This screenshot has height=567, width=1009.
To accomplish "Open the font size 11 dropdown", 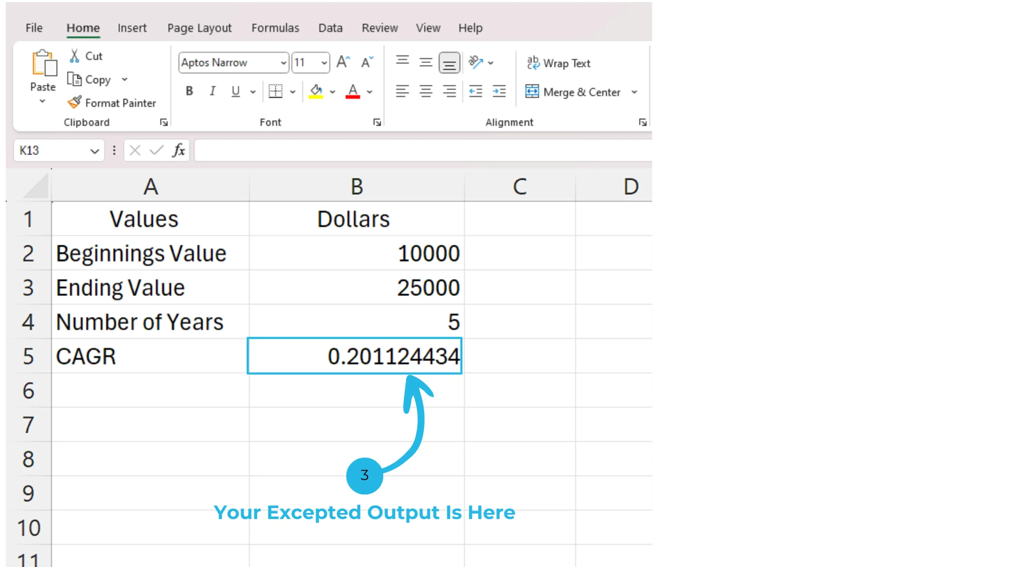I will 324,63.
